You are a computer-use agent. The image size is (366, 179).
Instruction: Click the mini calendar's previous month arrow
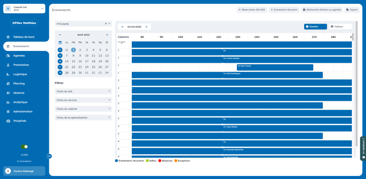point(60,35)
